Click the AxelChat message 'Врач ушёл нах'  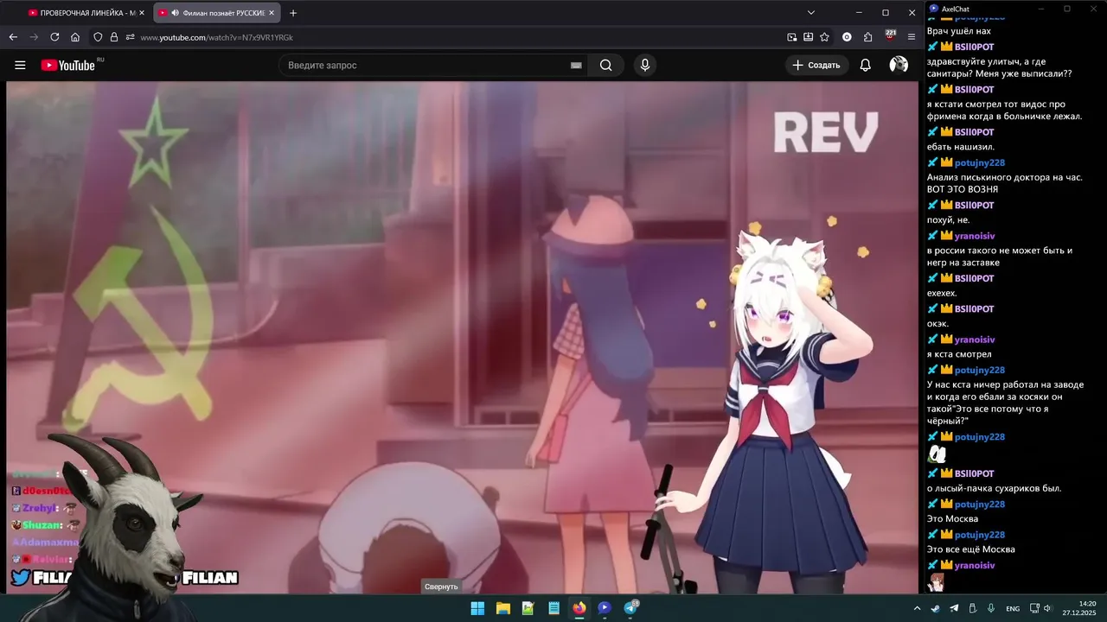pos(958,31)
